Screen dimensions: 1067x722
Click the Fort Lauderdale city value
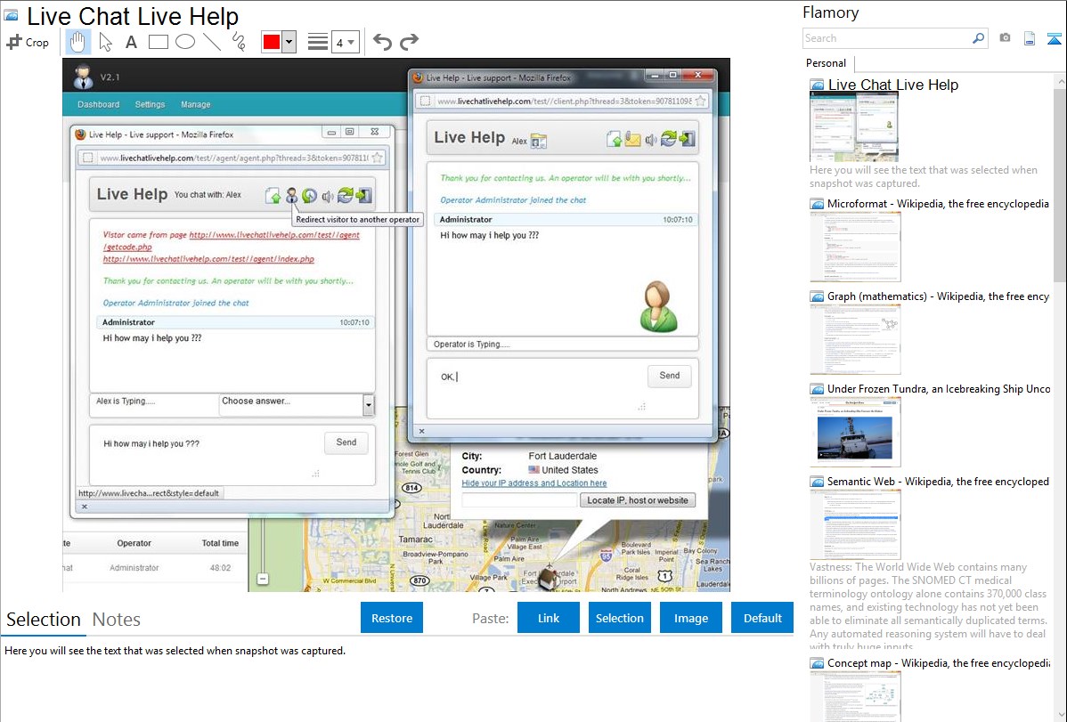pyautogui.click(x=562, y=456)
